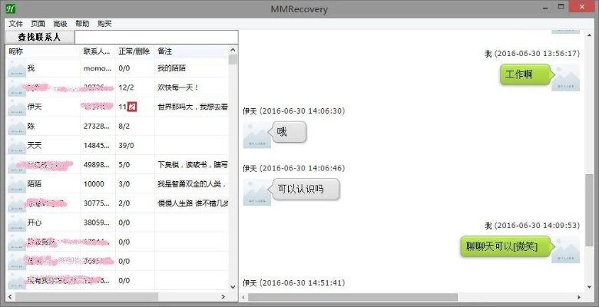This screenshot has height=307, width=599.
Task: Click the 38059... contact ID cell
Action: 98,223
